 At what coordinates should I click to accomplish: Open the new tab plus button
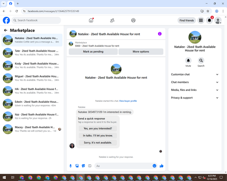tap(18, 4)
